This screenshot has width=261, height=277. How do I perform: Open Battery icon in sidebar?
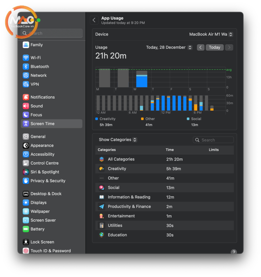coord(26,229)
